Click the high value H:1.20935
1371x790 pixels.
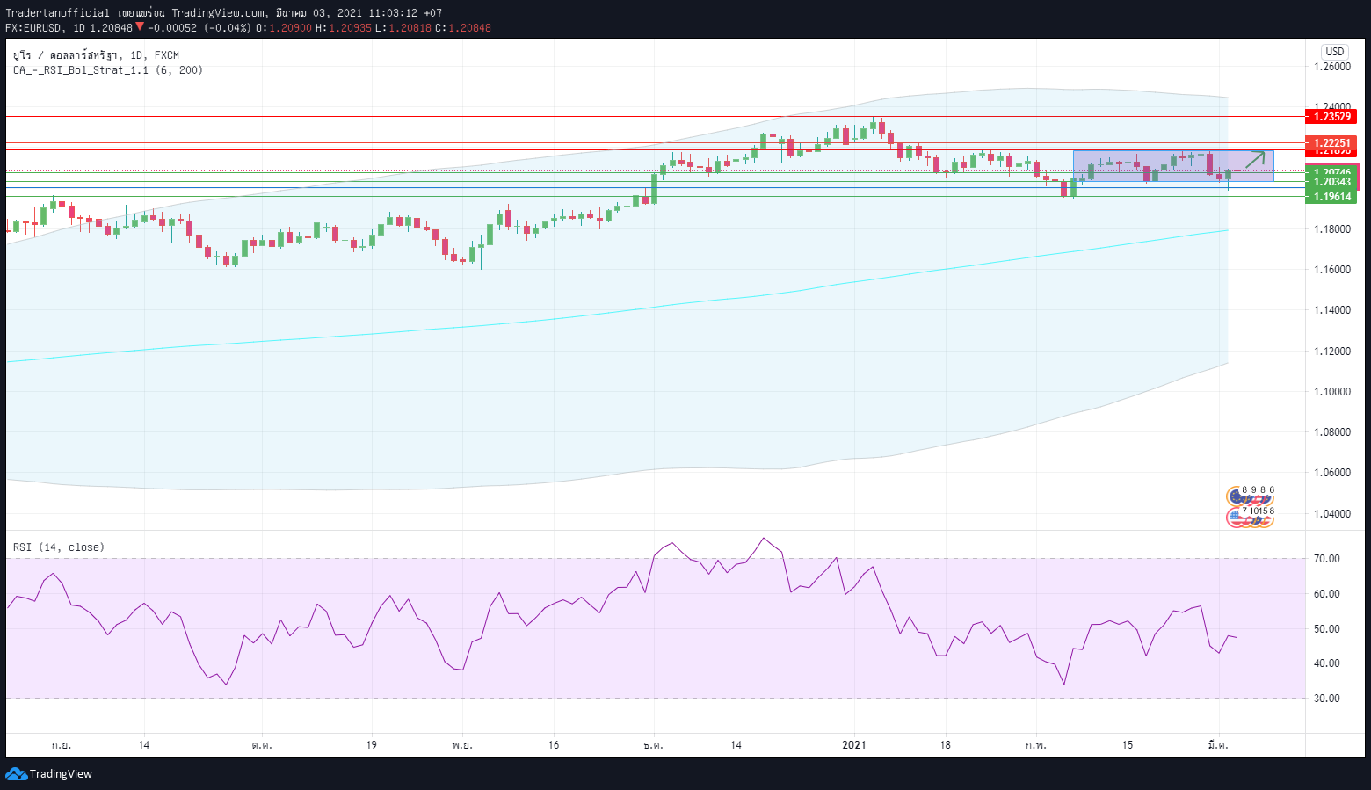(343, 28)
